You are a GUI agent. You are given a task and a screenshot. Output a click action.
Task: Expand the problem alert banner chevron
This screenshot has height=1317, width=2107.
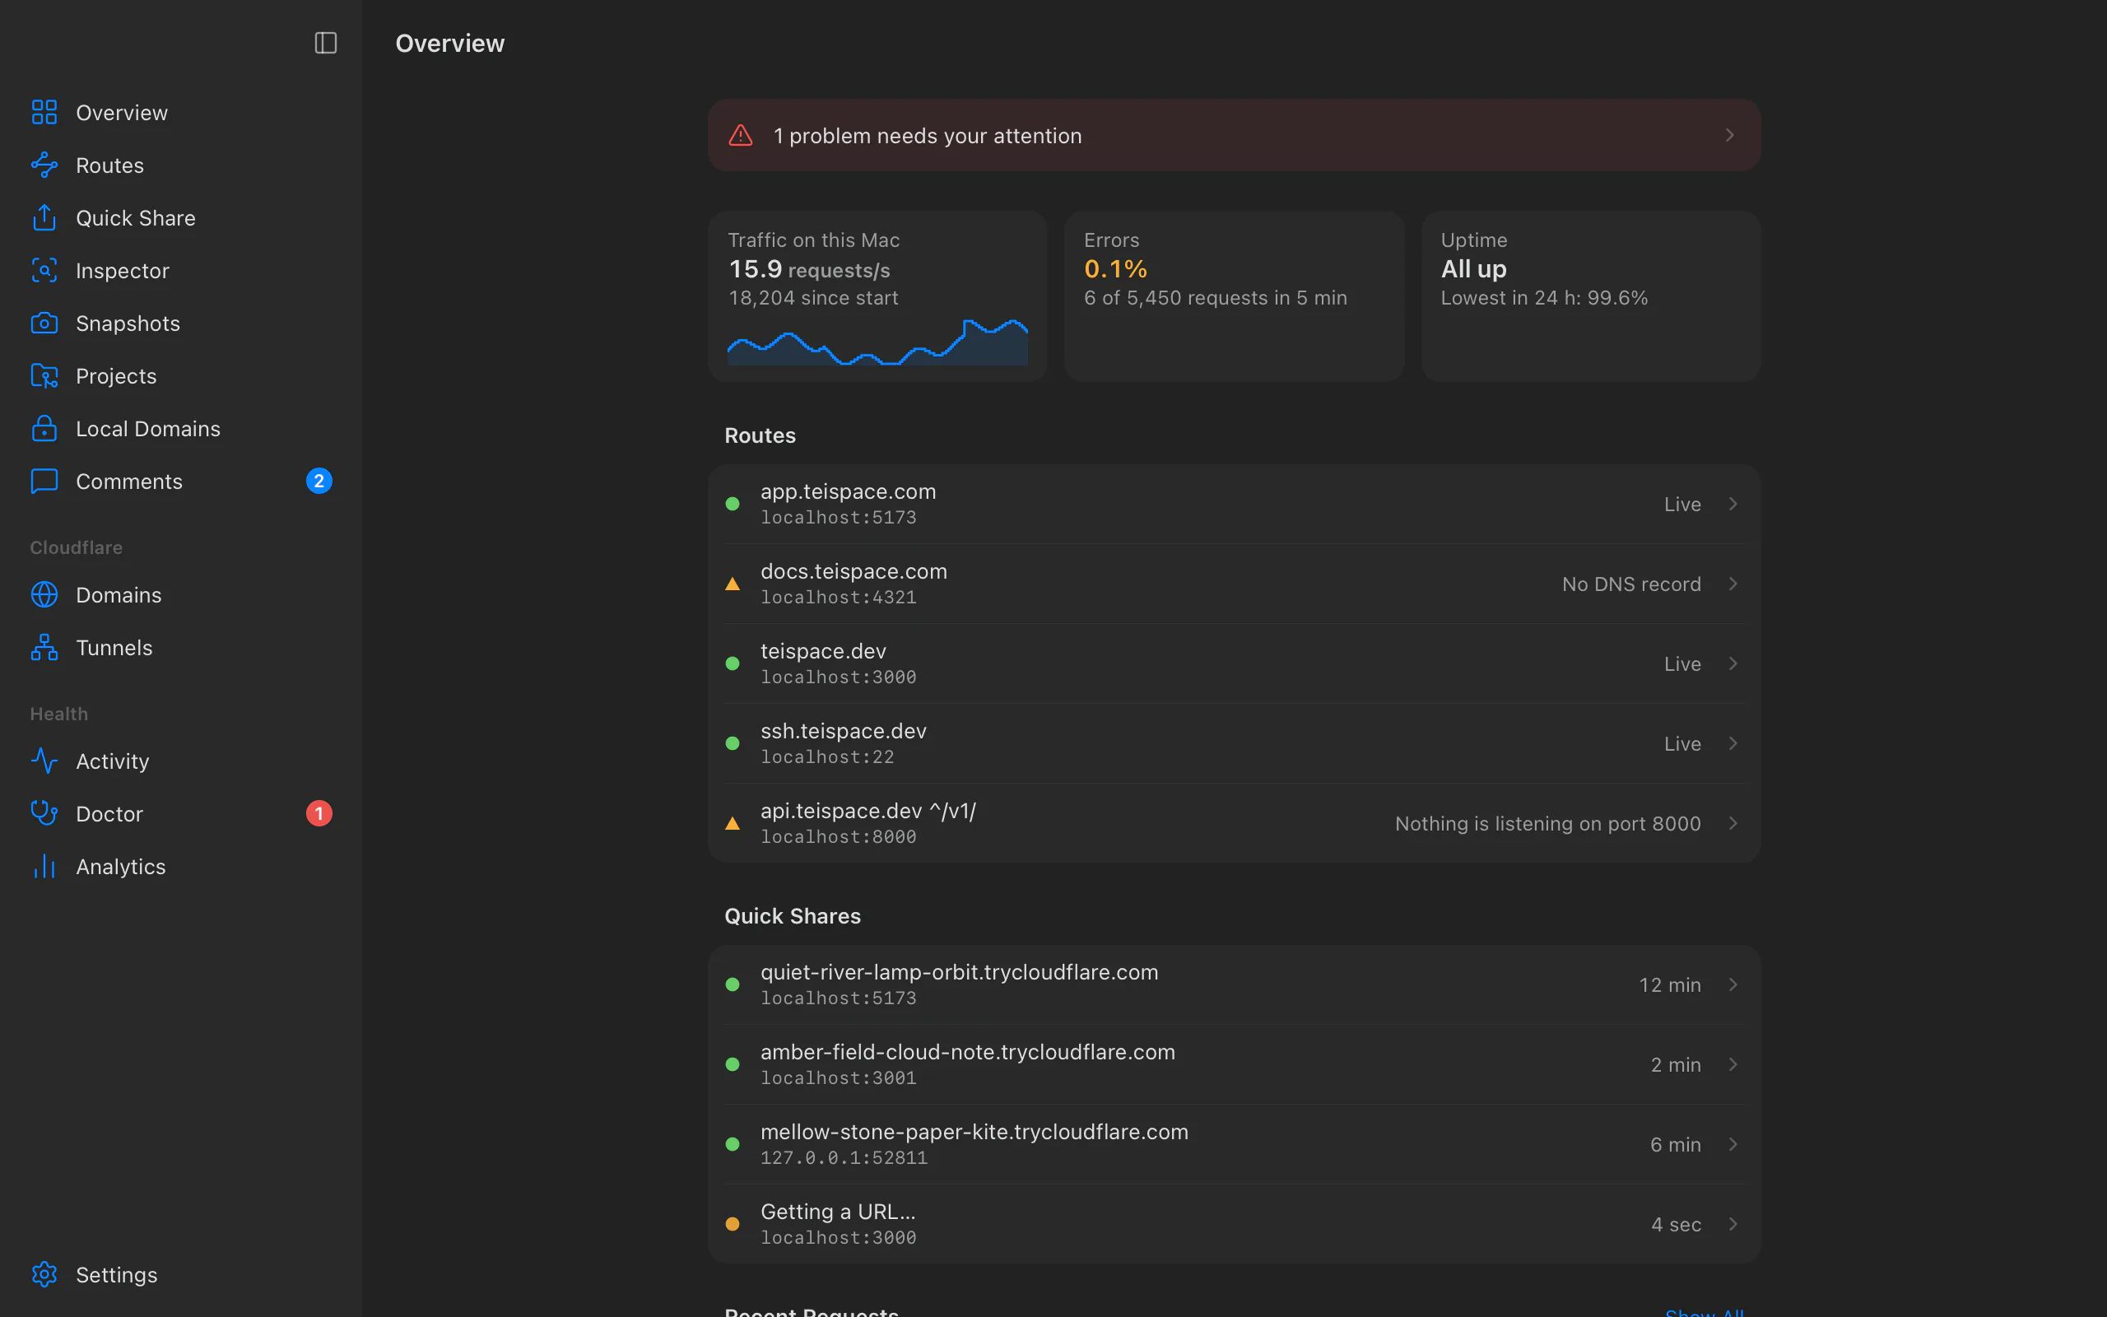tap(1730, 135)
